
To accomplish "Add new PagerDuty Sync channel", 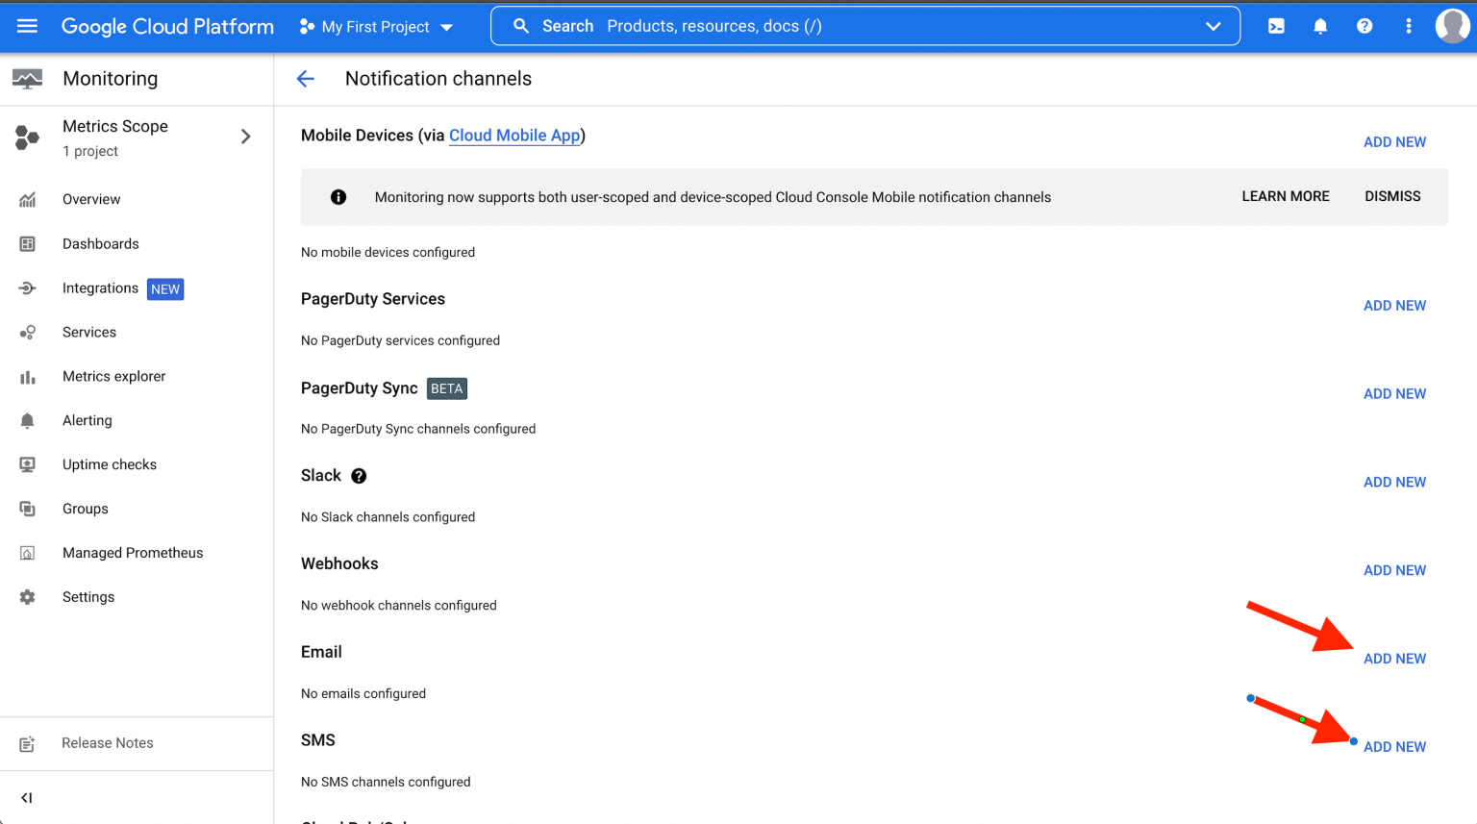I will [1394, 394].
